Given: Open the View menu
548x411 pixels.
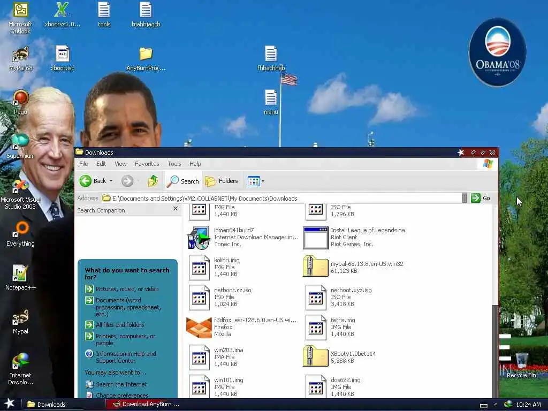Looking at the screenshot, I should (120, 164).
